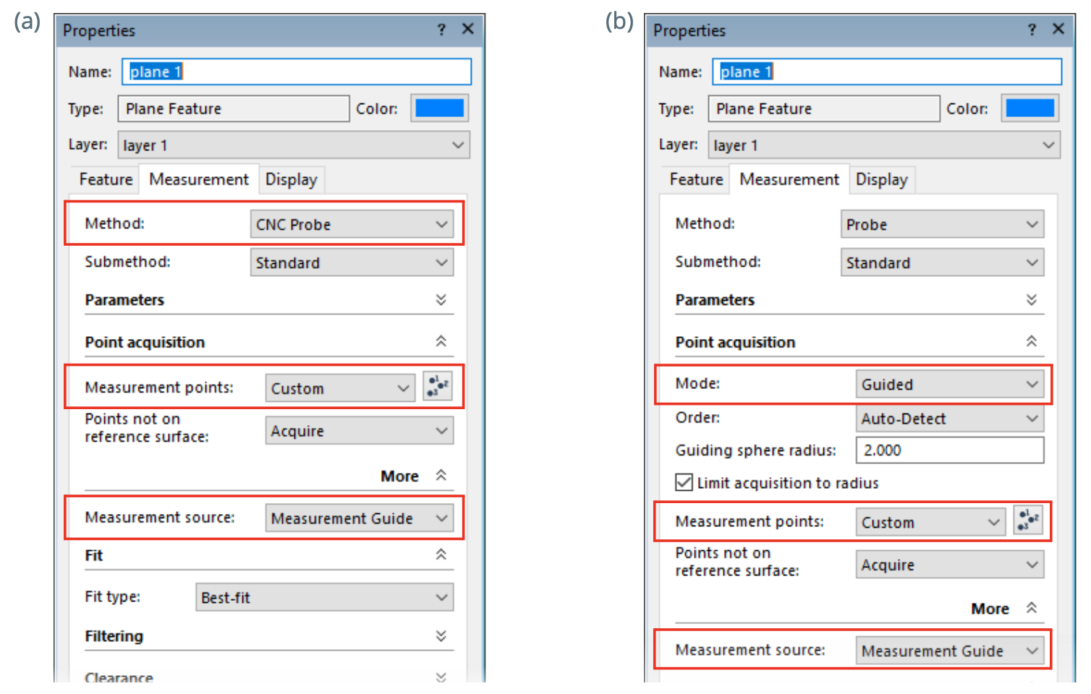This screenshot has width=1091, height=694.
Task: Expand the Filtering section chevron
Action: coord(441,635)
